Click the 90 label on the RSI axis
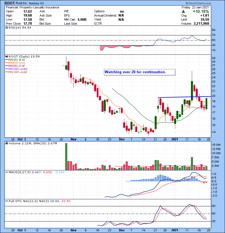Image resolution: width=225 pixels, height=233 pixels. [x=213, y=30]
